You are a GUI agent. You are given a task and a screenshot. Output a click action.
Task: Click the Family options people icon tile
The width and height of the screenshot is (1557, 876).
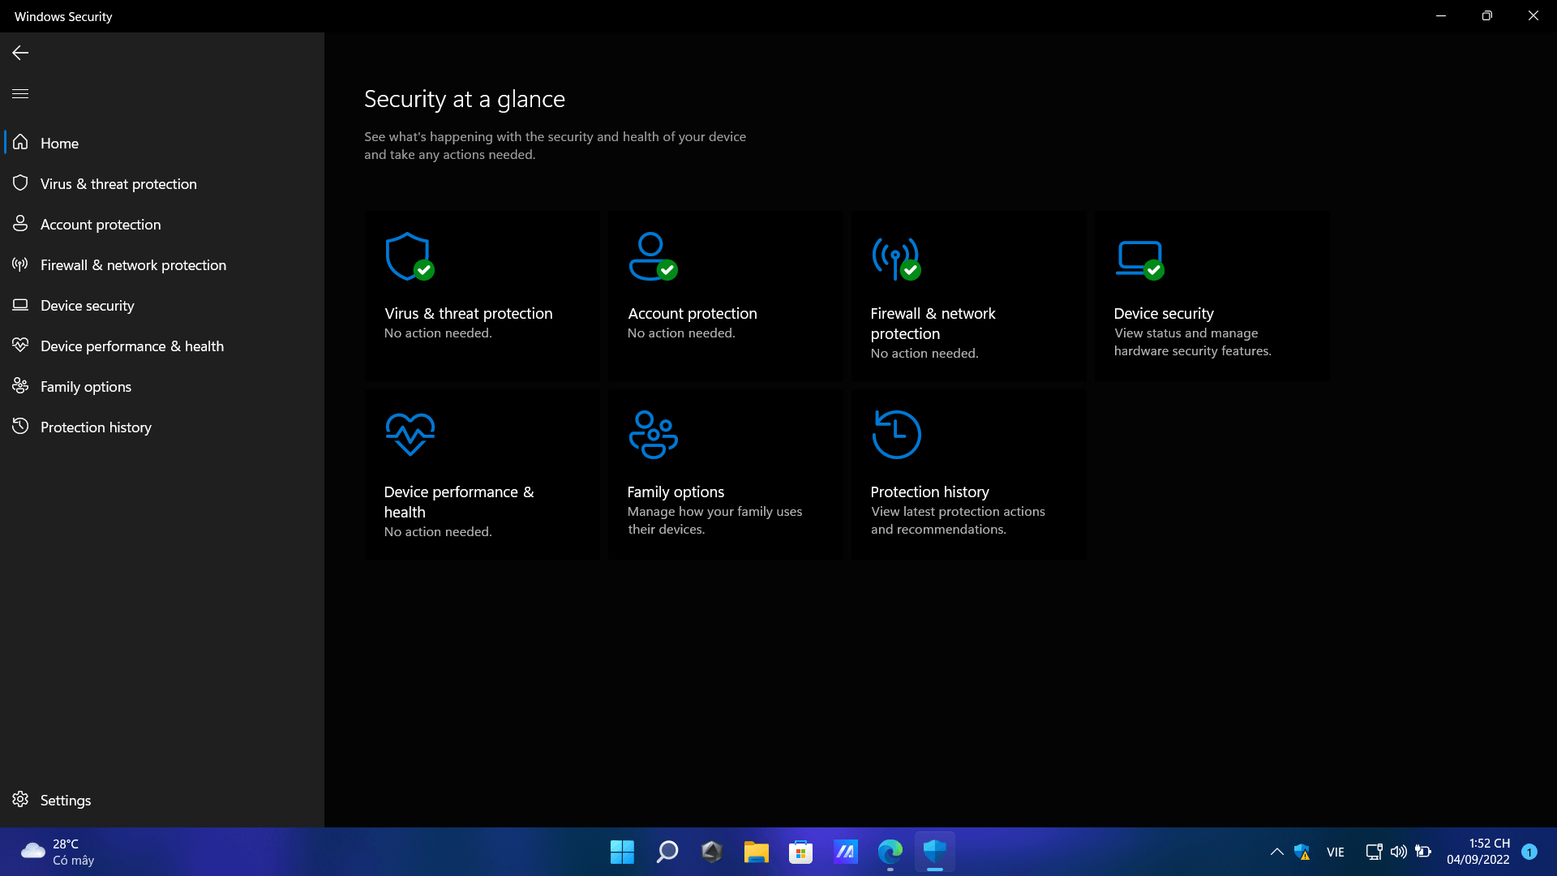(653, 435)
